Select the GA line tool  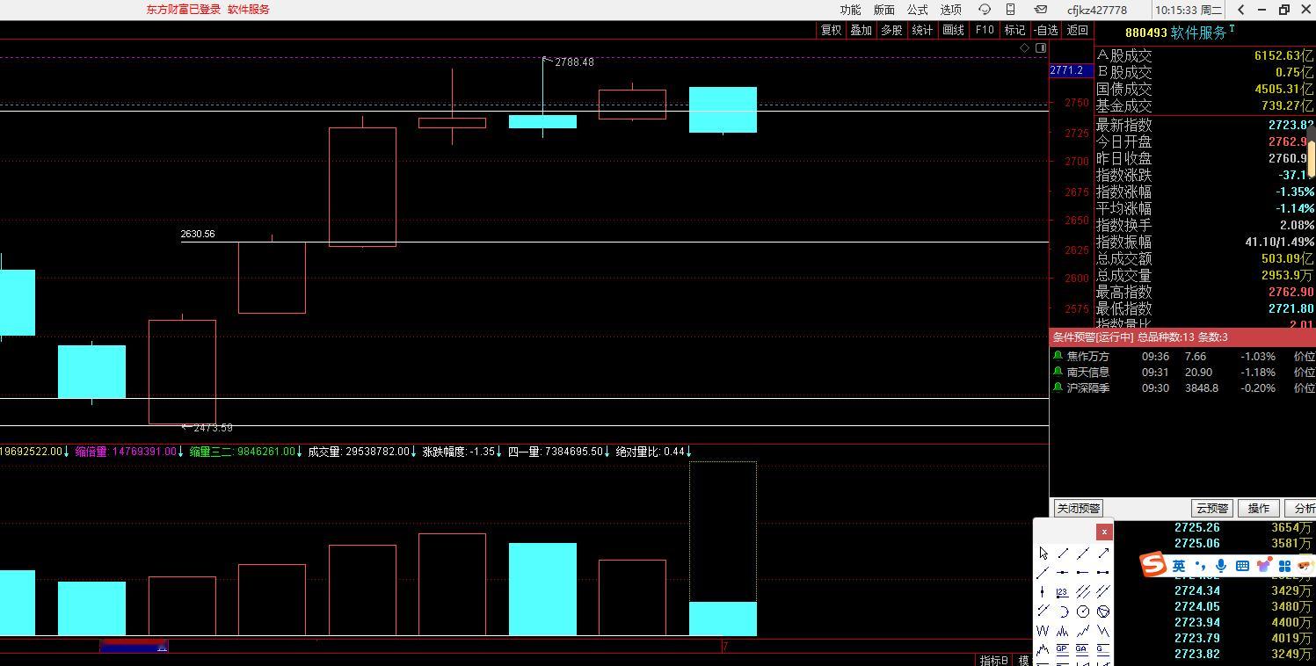click(x=1082, y=649)
